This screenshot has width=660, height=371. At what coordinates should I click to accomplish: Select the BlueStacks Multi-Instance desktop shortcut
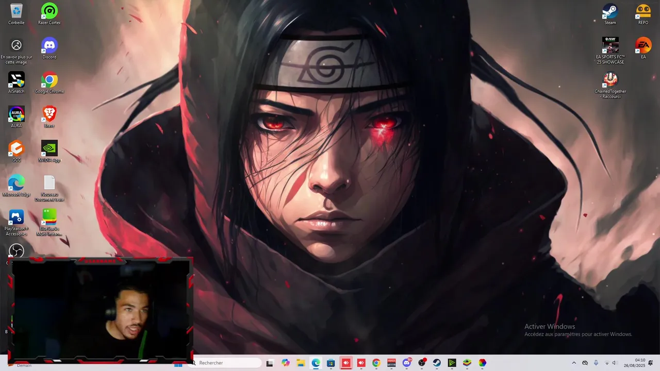point(49,223)
